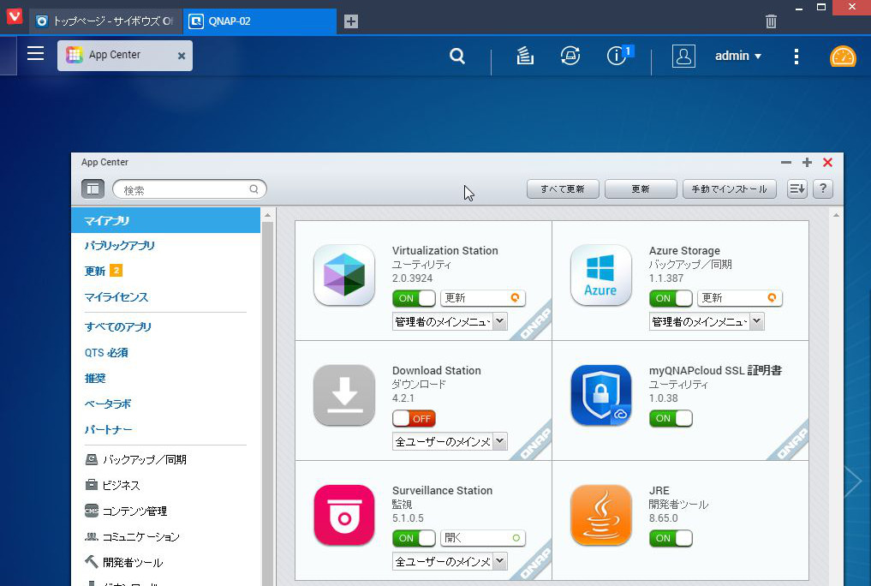
Task: Add a new browser tab
Action: click(x=351, y=21)
